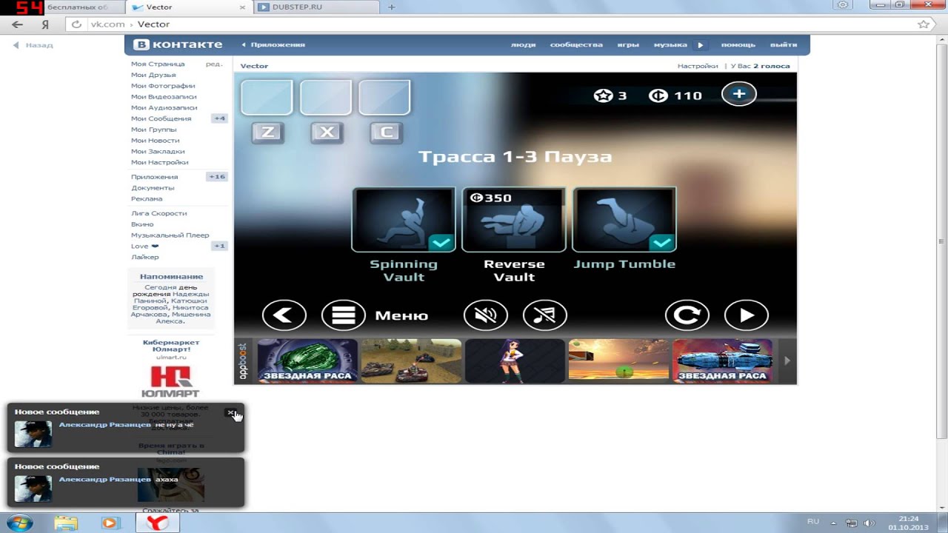Image resolution: width=948 pixels, height=533 pixels.
Task: Select the Spinning Vault trick card
Action: pos(404,220)
